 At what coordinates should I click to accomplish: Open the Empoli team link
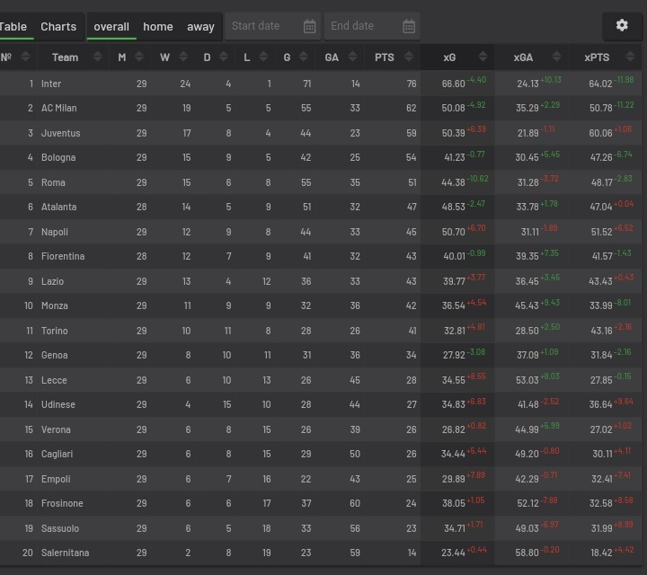point(56,479)
